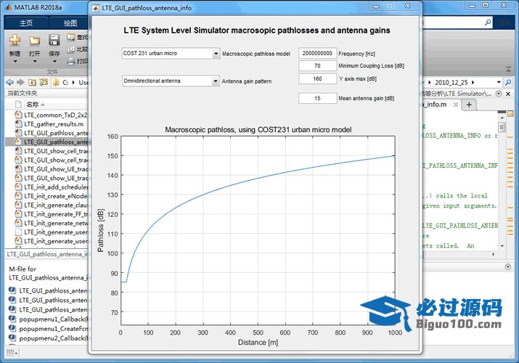The width and height of the screenshot is (519, 363).
Task: Click the browse-for-folder icon
Action: (44, 82)
